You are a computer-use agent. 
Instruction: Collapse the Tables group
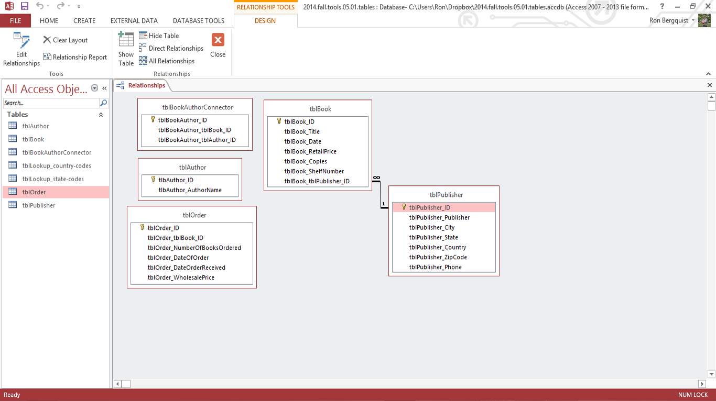pos(101,115)
